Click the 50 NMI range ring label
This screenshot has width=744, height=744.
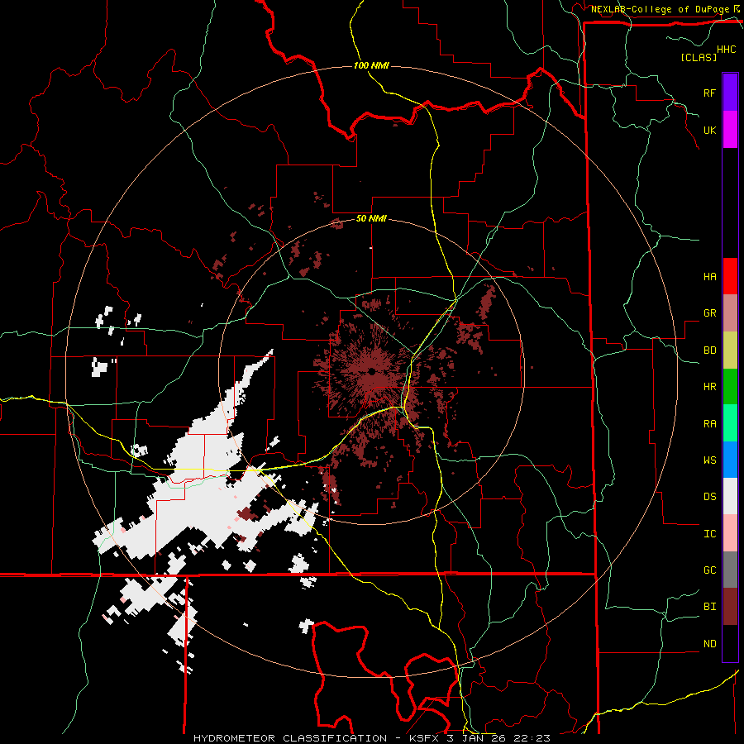pyautogui.click(x=371, y=218)
